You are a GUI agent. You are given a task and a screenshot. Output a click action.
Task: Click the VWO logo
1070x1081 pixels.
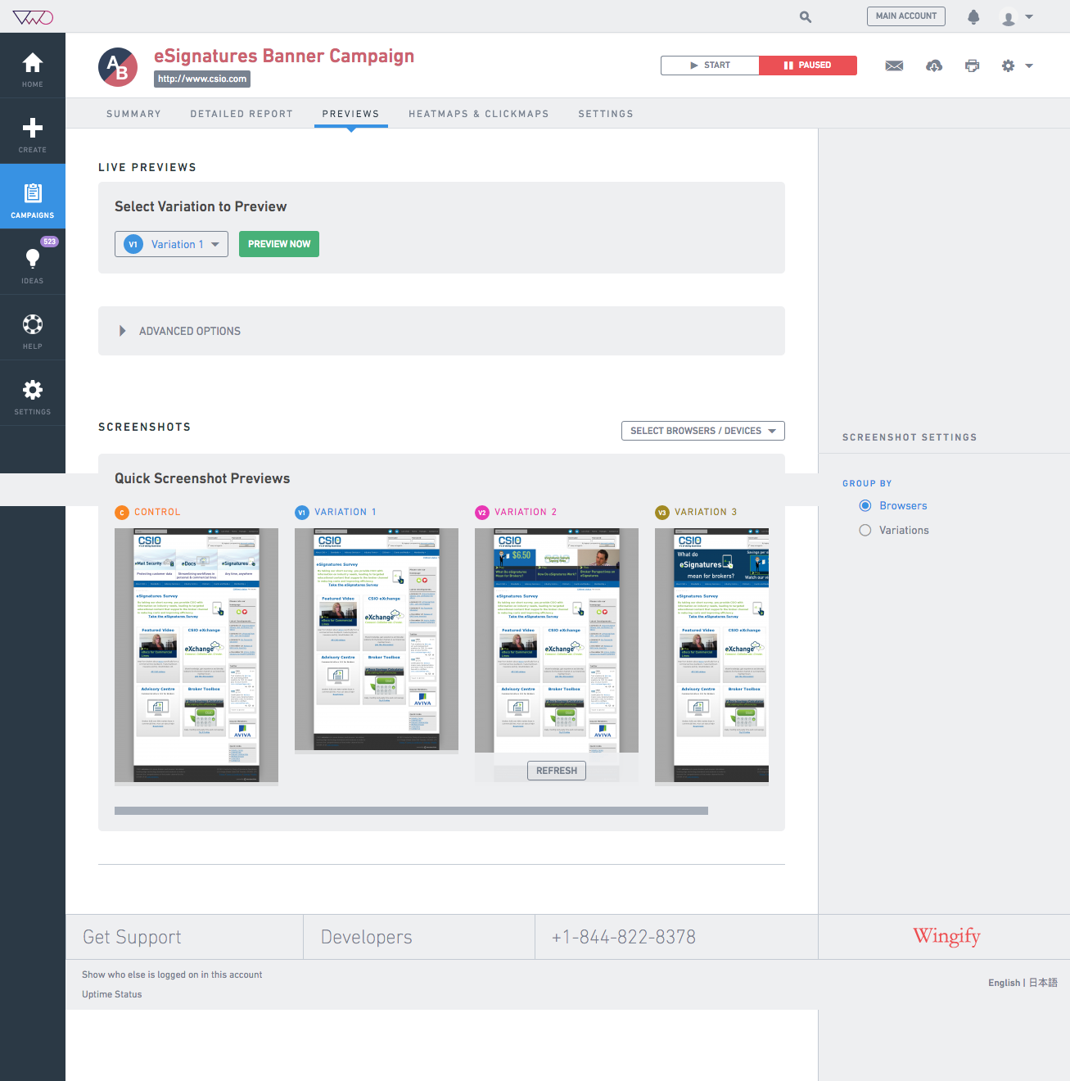pos(33,17)
